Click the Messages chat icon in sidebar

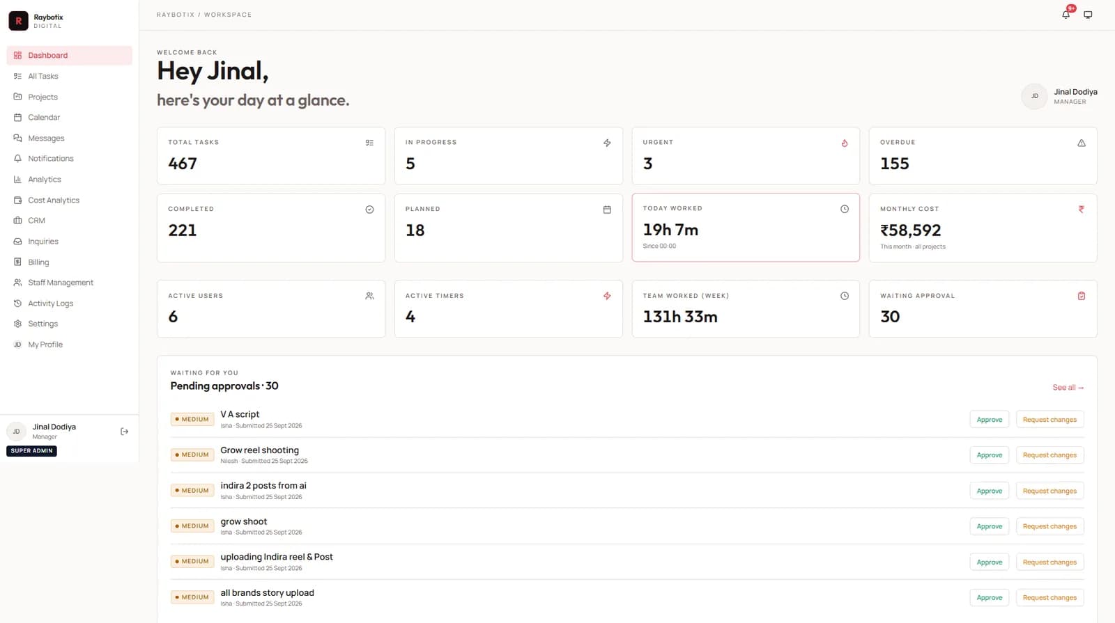tap(17, 139)
